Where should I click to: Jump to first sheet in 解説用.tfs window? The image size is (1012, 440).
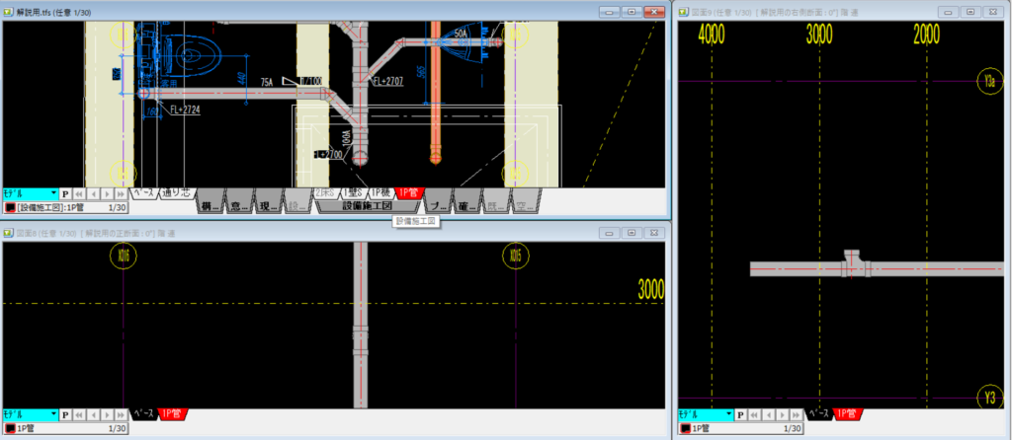[80, 194]
